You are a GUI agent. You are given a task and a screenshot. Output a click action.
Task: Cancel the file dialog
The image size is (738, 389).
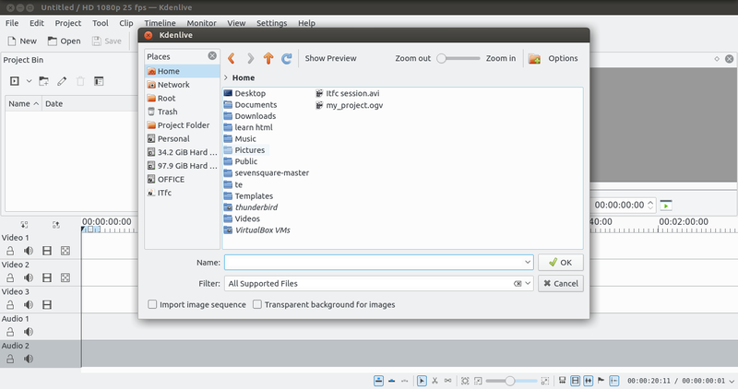pos(561,284)
